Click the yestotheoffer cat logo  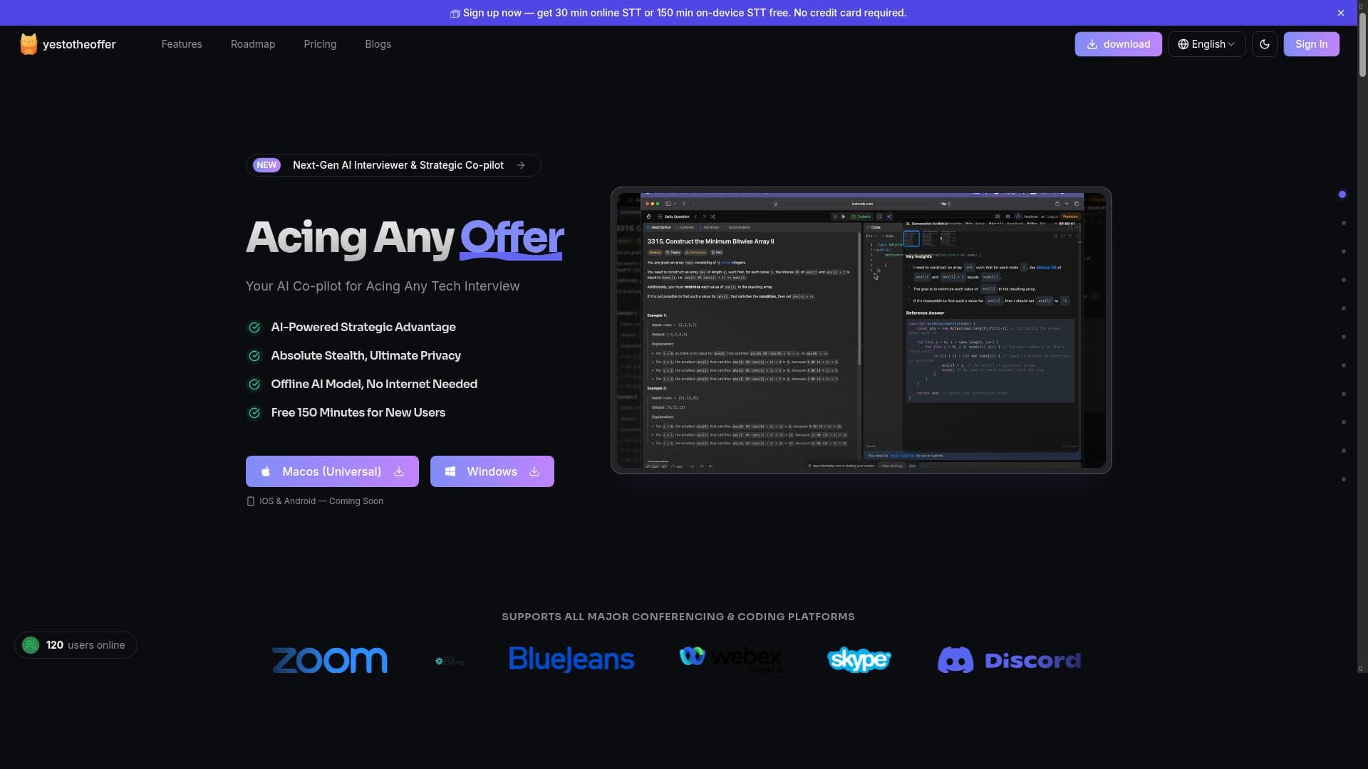coord(28,44)
